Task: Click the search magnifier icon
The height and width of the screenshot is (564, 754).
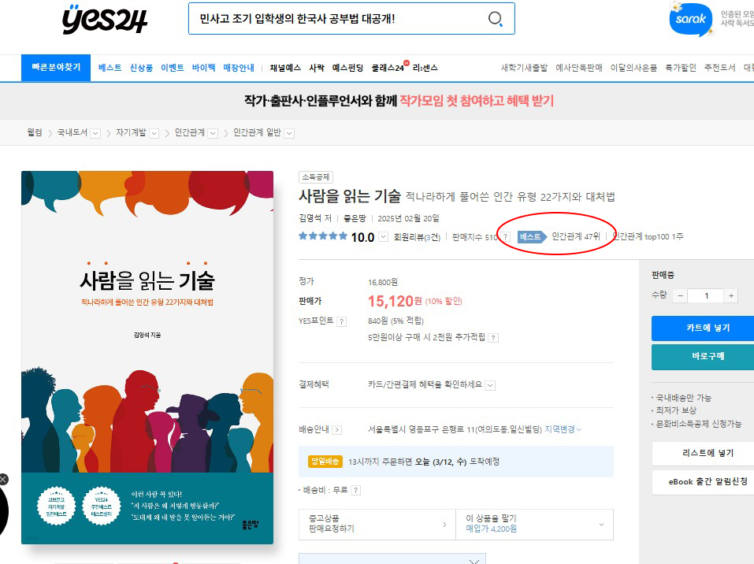Action: coord(496,19)
